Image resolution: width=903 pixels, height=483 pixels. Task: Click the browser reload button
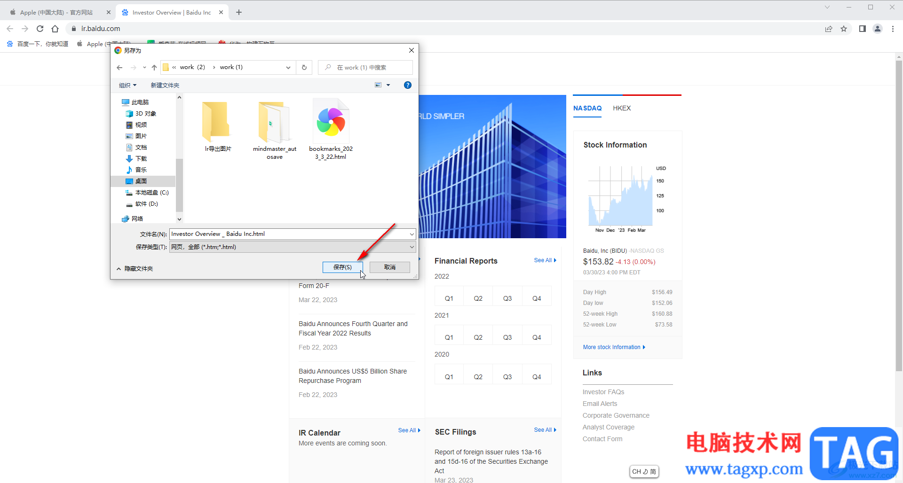tap(40, 29)
